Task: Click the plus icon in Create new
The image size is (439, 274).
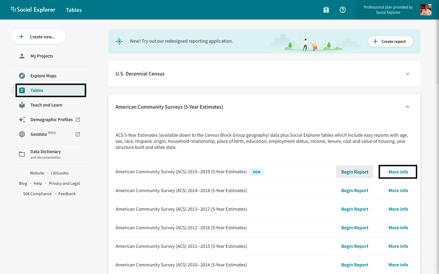Action: point(21,37)
